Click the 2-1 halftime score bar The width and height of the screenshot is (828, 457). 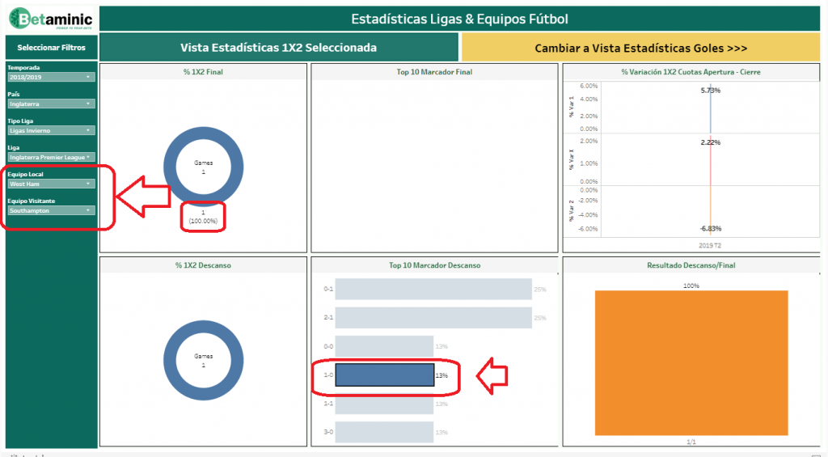click(433, 318)
